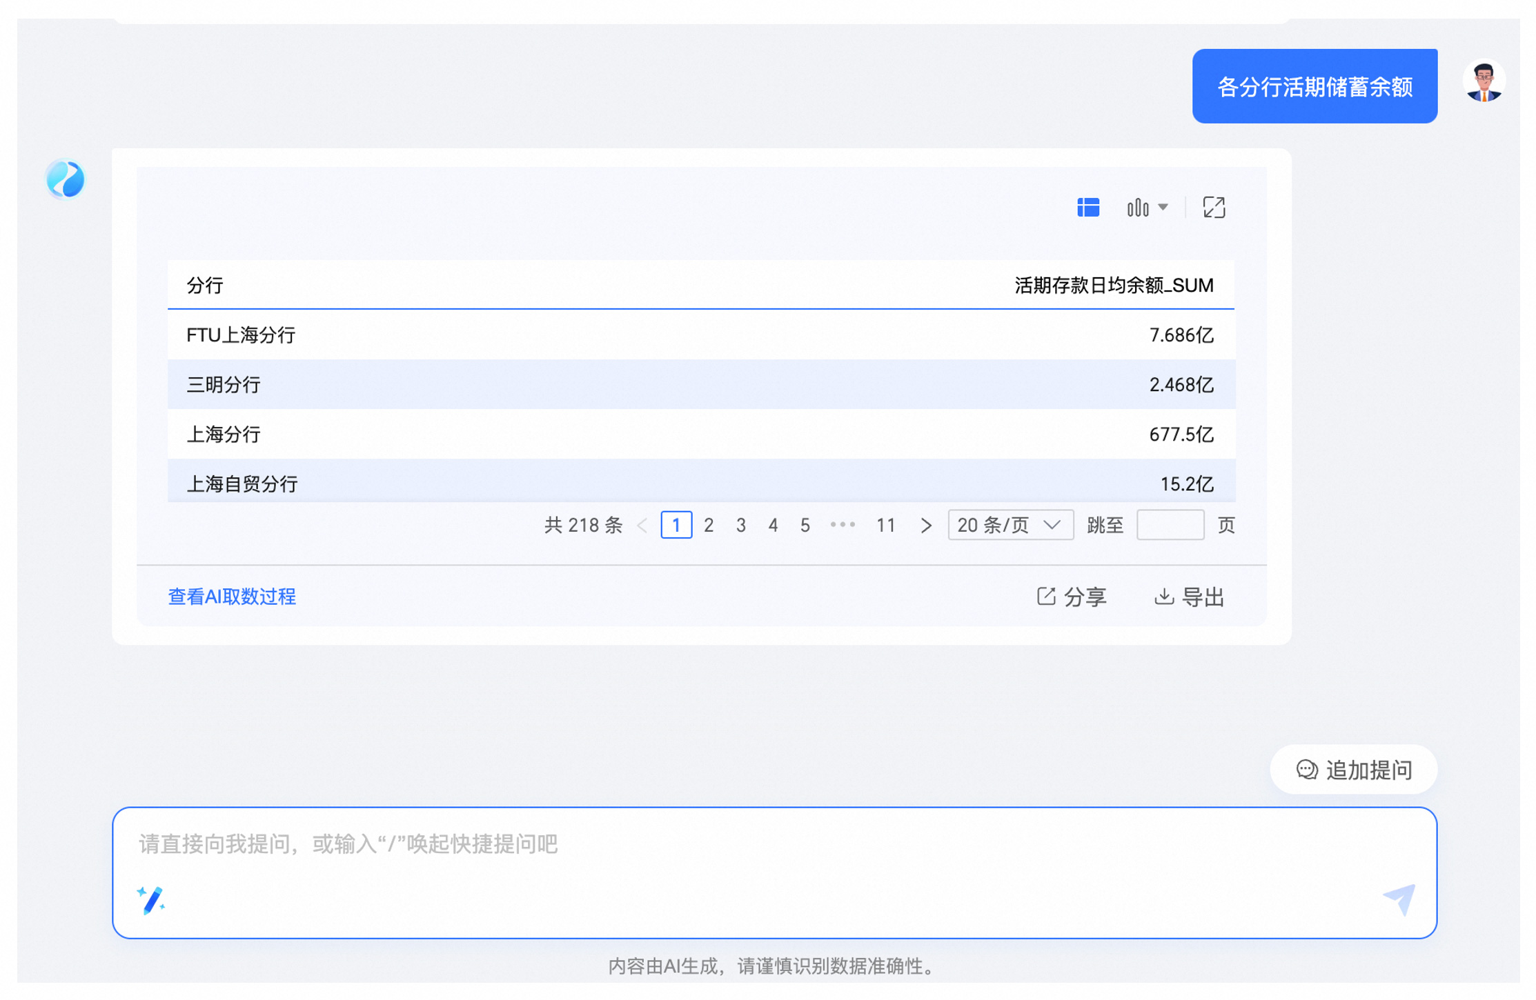Click the send message arrow icon
The image size is (1536, 1000).
coord(1399,899)
